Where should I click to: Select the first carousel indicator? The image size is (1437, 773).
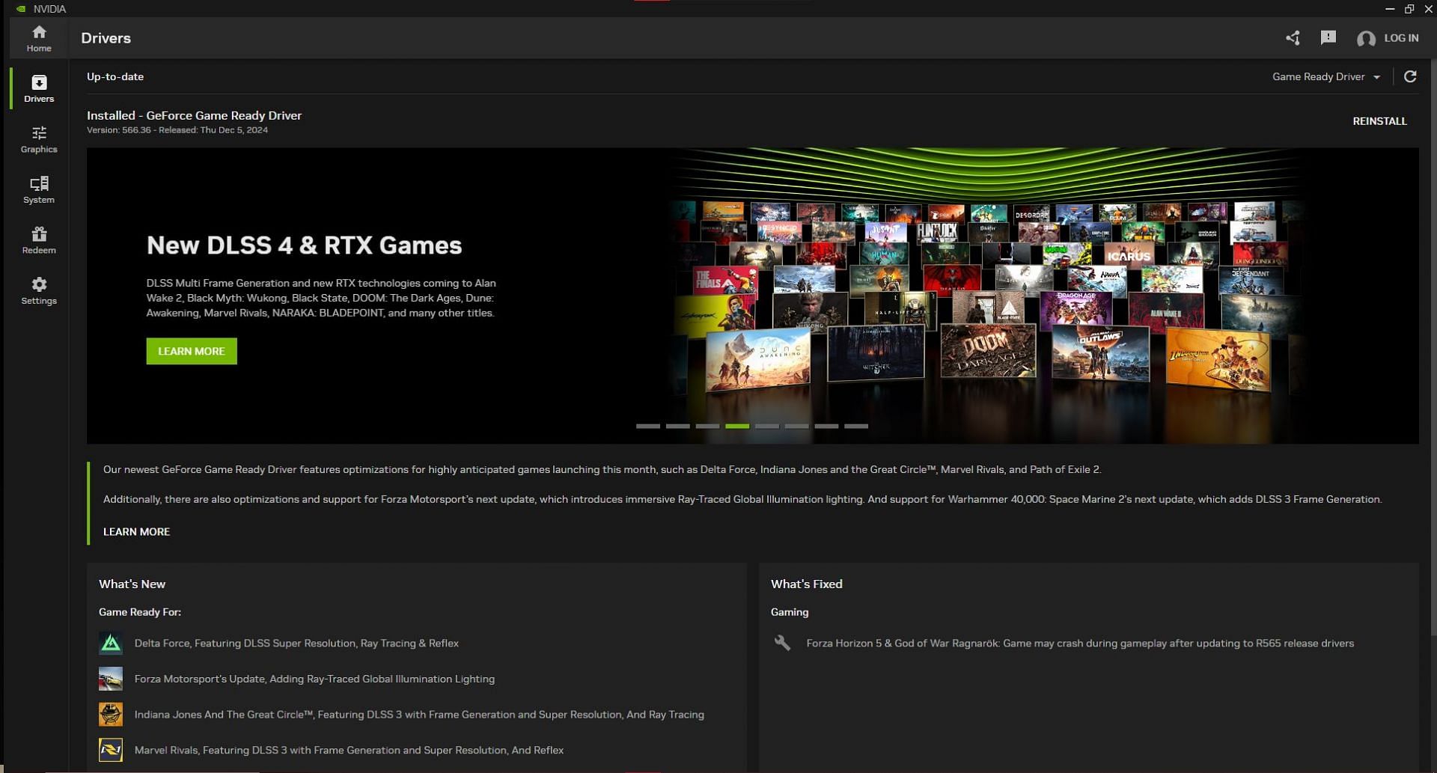648,426
